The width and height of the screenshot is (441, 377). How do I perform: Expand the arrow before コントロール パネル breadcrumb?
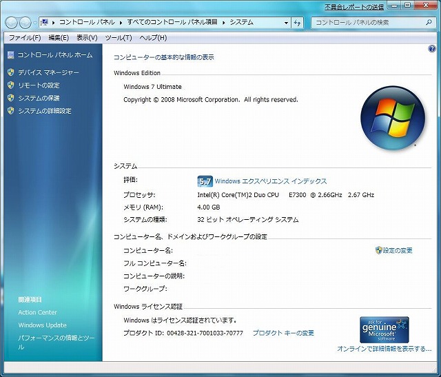pyautogui.click(x=54, y=23)
